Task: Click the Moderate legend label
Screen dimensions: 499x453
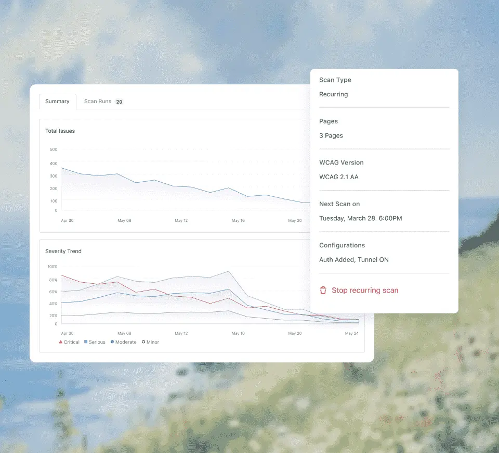Action: click(126, 342)
